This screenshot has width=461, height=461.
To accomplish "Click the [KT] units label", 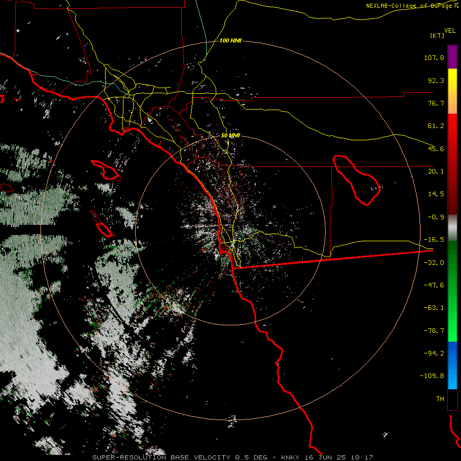I will pyautogui.click(x=437, y=35).
